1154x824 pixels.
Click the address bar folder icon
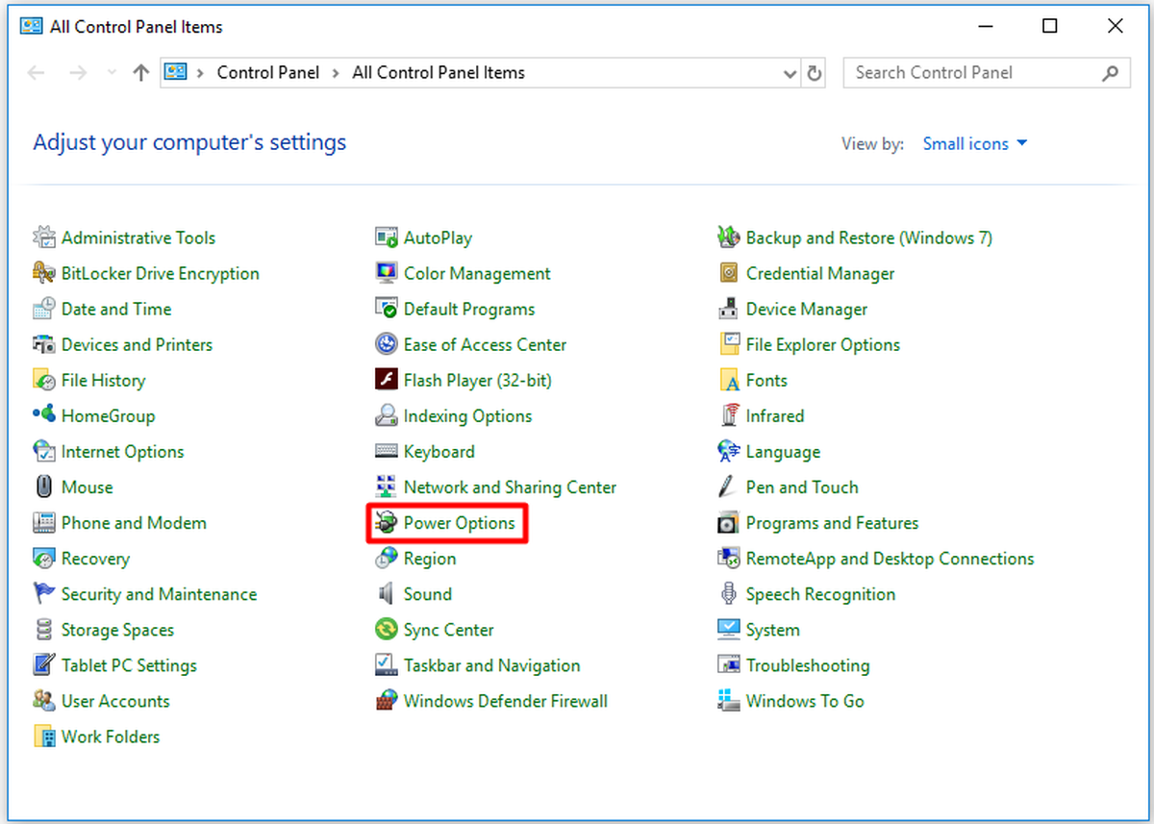click(x=175, y=72)
